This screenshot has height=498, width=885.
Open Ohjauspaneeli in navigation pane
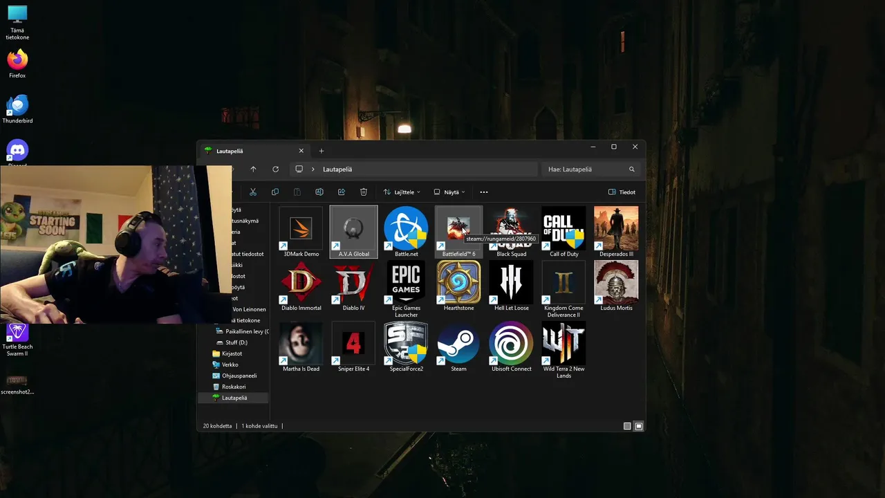(x=234, y=376)
